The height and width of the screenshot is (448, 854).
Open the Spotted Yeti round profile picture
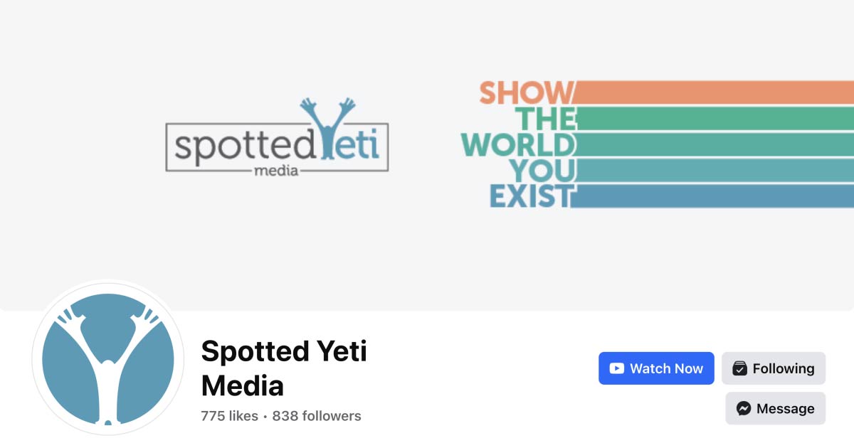(x=108, y=359)
